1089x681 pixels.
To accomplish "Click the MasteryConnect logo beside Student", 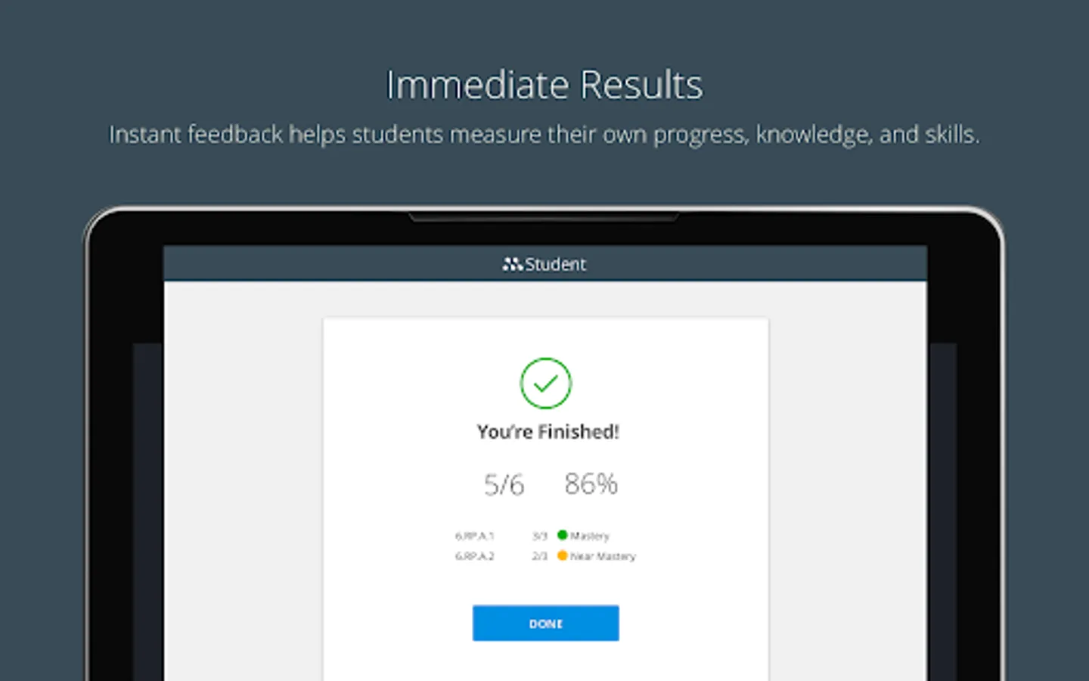I will (512, 264).
